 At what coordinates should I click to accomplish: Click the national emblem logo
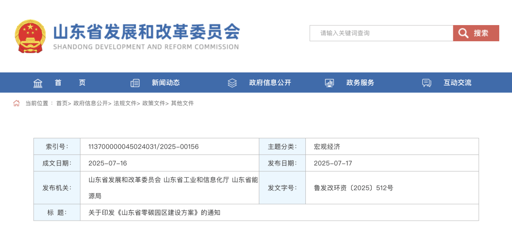[30, 36]
